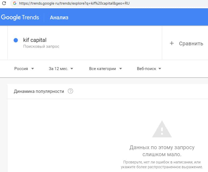Click the blue dot beside kif capital
Image resolution: width=208 pixels, height=172 pixels.
click(16, 40)
